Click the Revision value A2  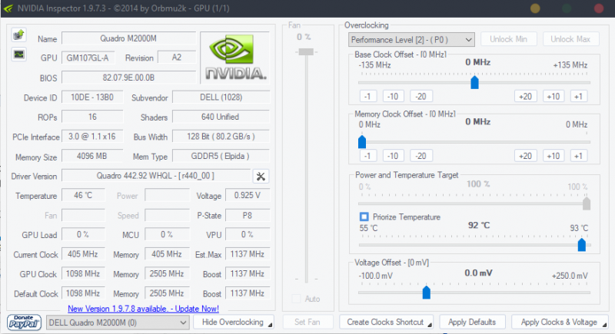(x=177, y=58)
